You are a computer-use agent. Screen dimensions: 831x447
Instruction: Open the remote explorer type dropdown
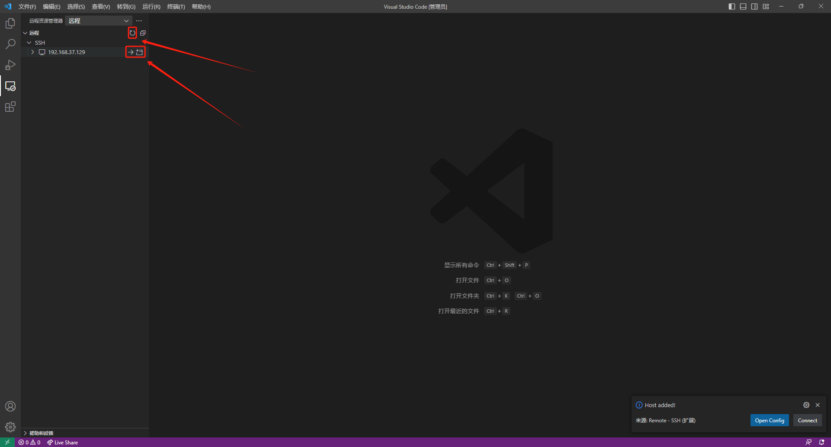99,21
